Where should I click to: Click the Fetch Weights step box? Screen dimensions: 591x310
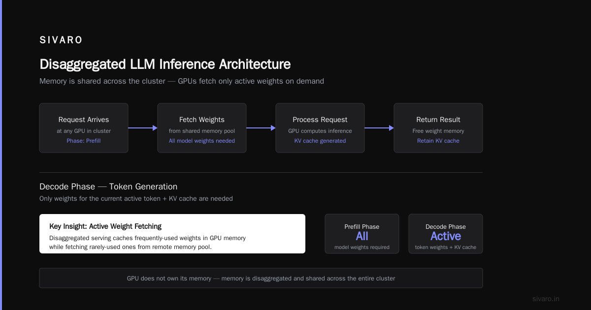[x=202, y=128]
